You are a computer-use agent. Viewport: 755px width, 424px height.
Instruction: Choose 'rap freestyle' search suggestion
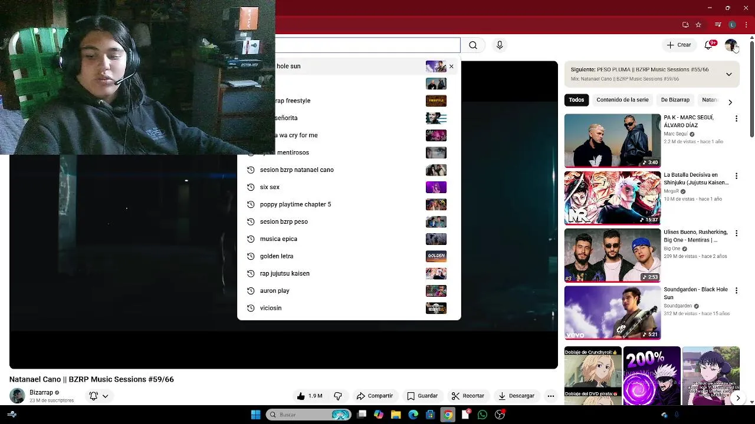[x=349, y=101]
